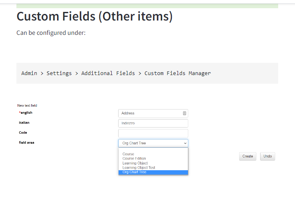Click the Custom Fields (Other items) heading
This screenshot has height=201, width=295.
pos(94,17)
